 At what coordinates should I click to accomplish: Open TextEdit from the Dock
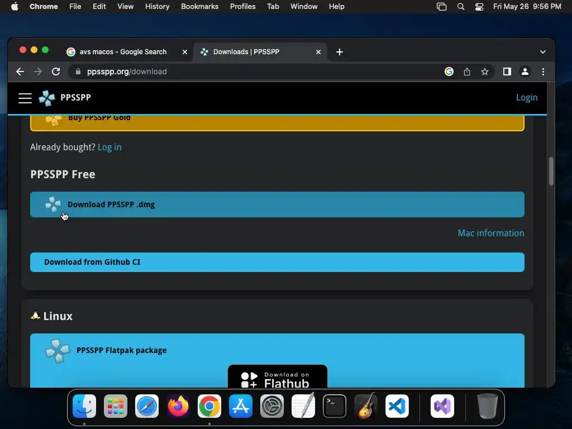point(303,406)
